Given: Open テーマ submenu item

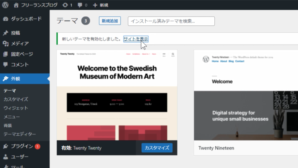Looking at the screenshot, I should click(10, 91).
